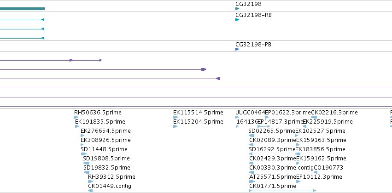Screen dimensions: 392x193
Task: Select the AT25571.5prime label
Action: pyautogui.click(x=273, y=177)
